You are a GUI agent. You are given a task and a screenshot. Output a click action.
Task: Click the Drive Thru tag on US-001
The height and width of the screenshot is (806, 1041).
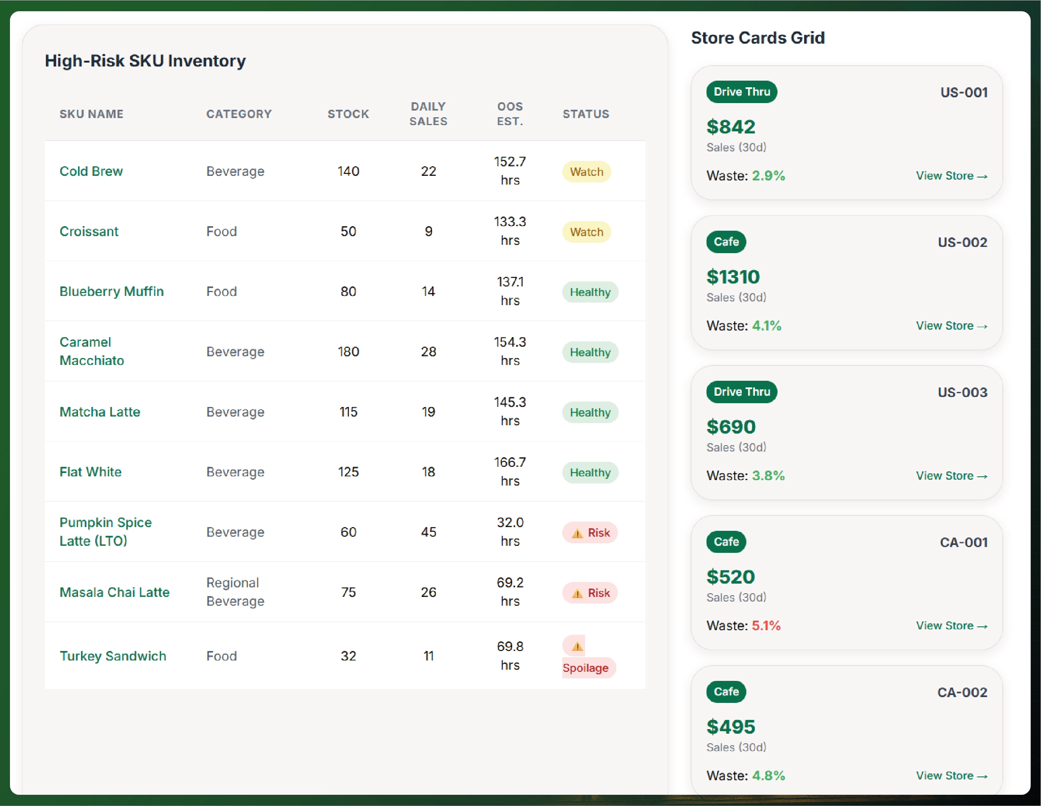[x=741, y=92]
